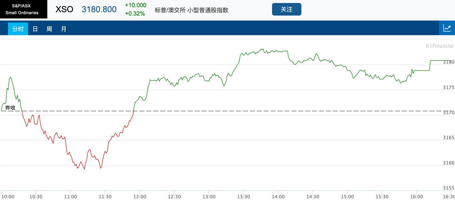The height and width of the screenshot is (204, 455).
Task: Click the 11:30 time axis label
Action: pos(105,197)
